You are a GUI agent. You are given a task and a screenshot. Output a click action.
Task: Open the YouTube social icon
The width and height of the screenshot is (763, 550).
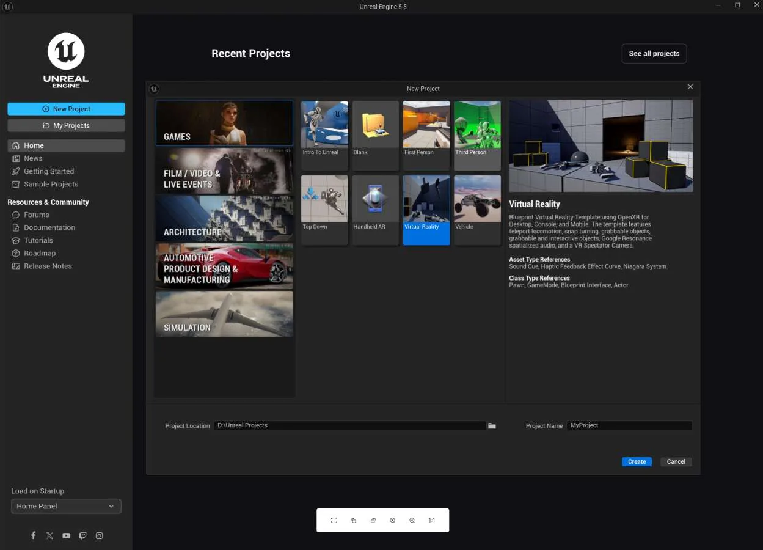coord(66,535)
